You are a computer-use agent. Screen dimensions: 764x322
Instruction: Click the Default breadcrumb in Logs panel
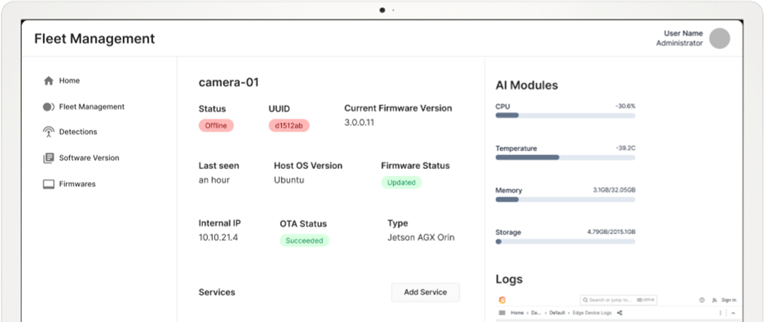tap(557, 313)
